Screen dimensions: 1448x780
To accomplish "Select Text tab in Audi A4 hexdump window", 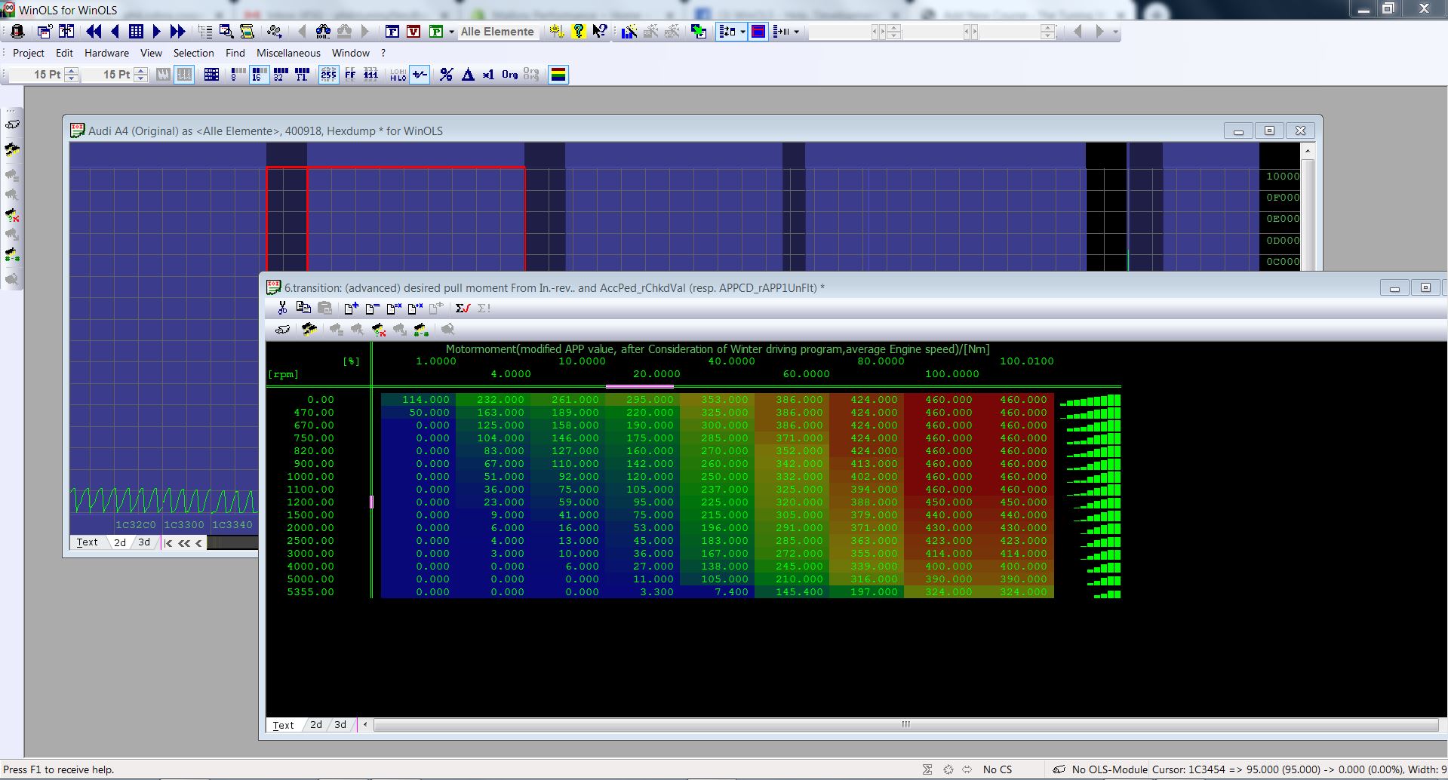I will [x=87, y=542].
